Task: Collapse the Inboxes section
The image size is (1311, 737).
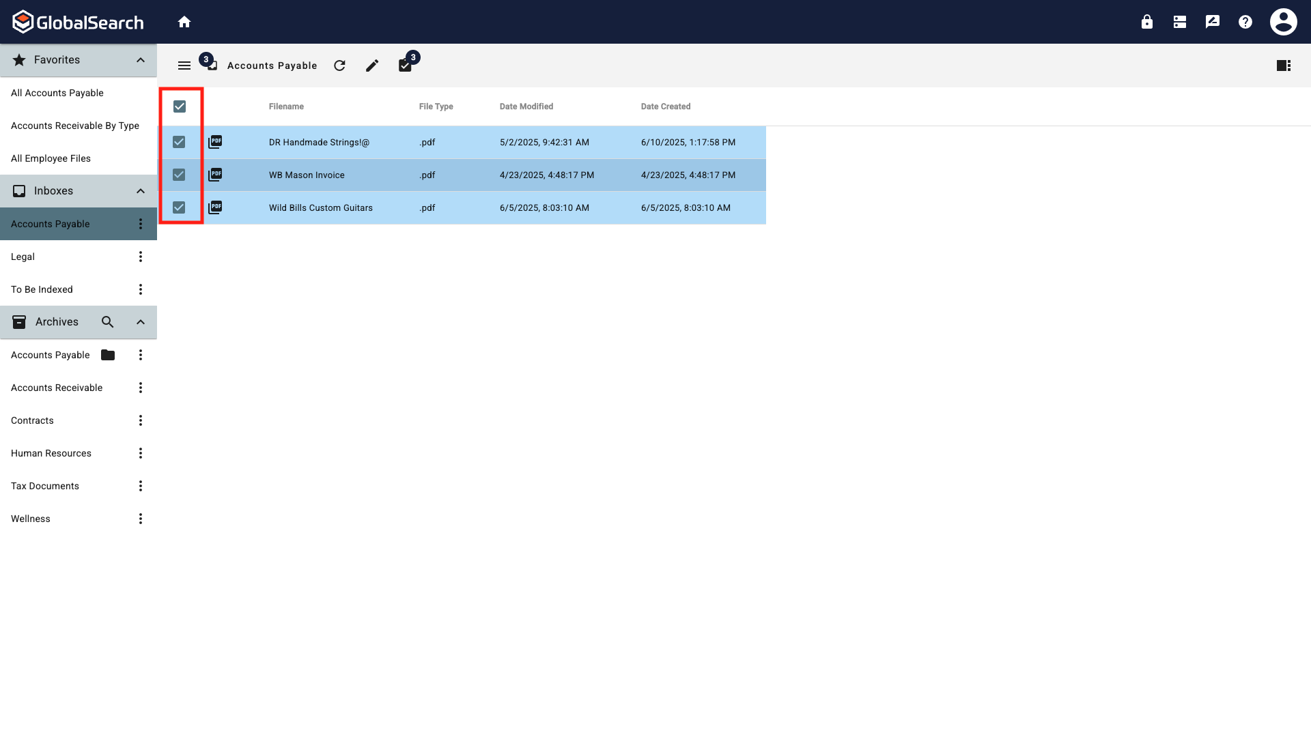Action: (140, 190)
